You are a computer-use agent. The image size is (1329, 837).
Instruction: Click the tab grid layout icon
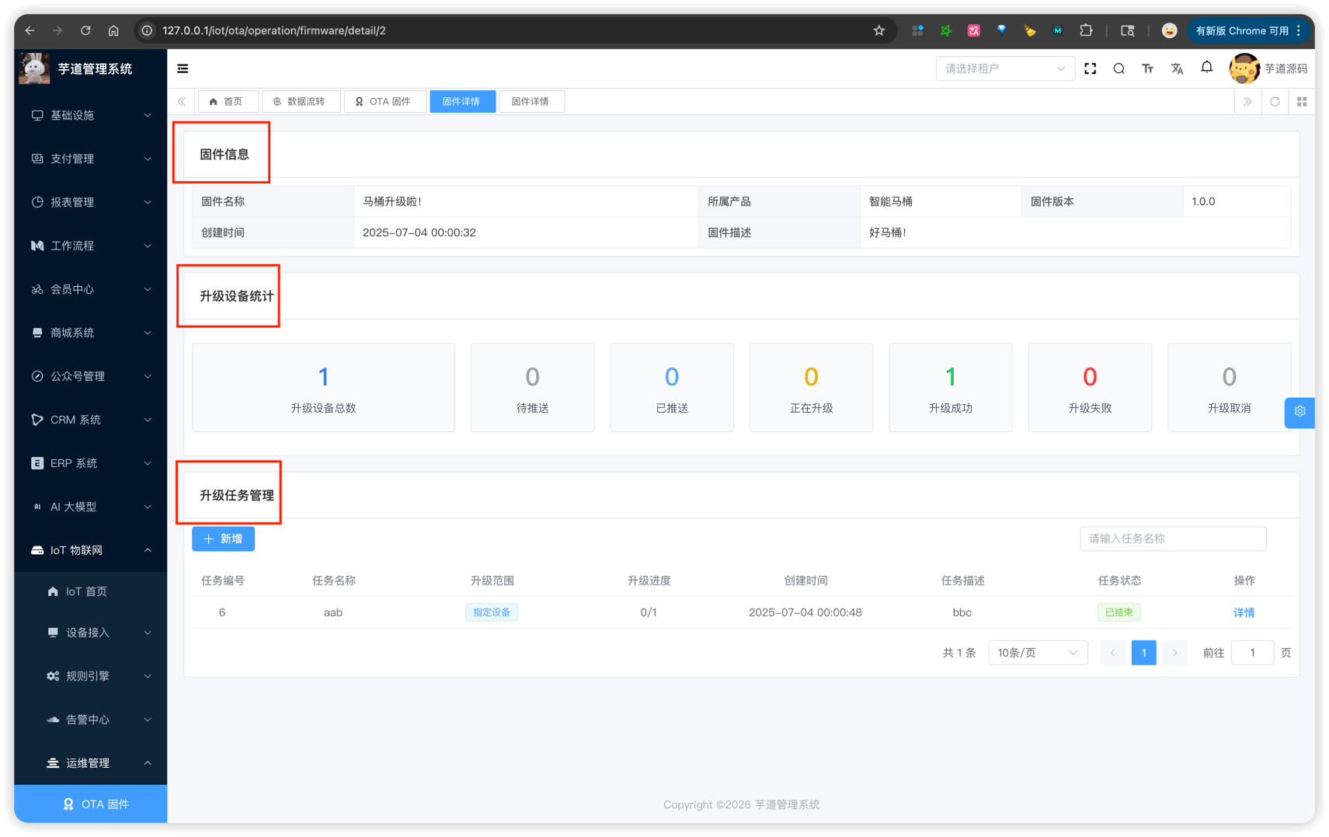click(1302, 102)
